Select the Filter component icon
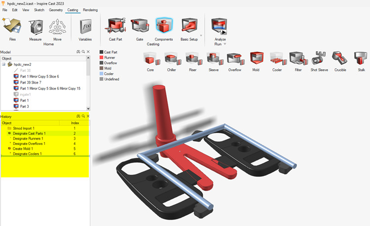 (298, 59)
